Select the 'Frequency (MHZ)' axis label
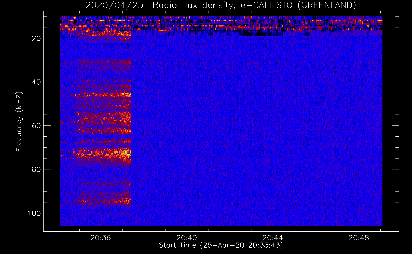Viewport: 412px width, 254px height. tap(19, 122)
